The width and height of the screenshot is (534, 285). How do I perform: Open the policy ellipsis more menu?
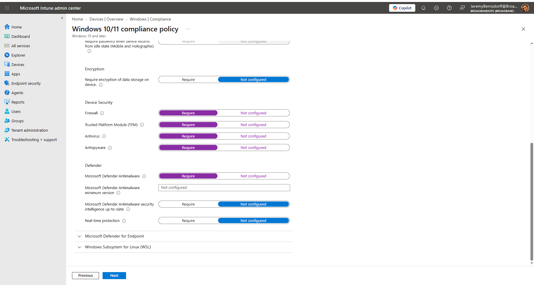tap(188, 29)
